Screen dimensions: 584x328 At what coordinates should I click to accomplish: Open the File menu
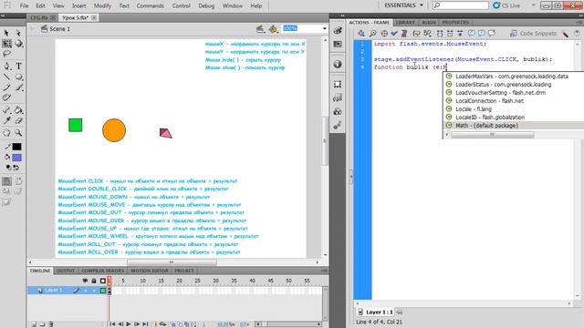[24, 5]
